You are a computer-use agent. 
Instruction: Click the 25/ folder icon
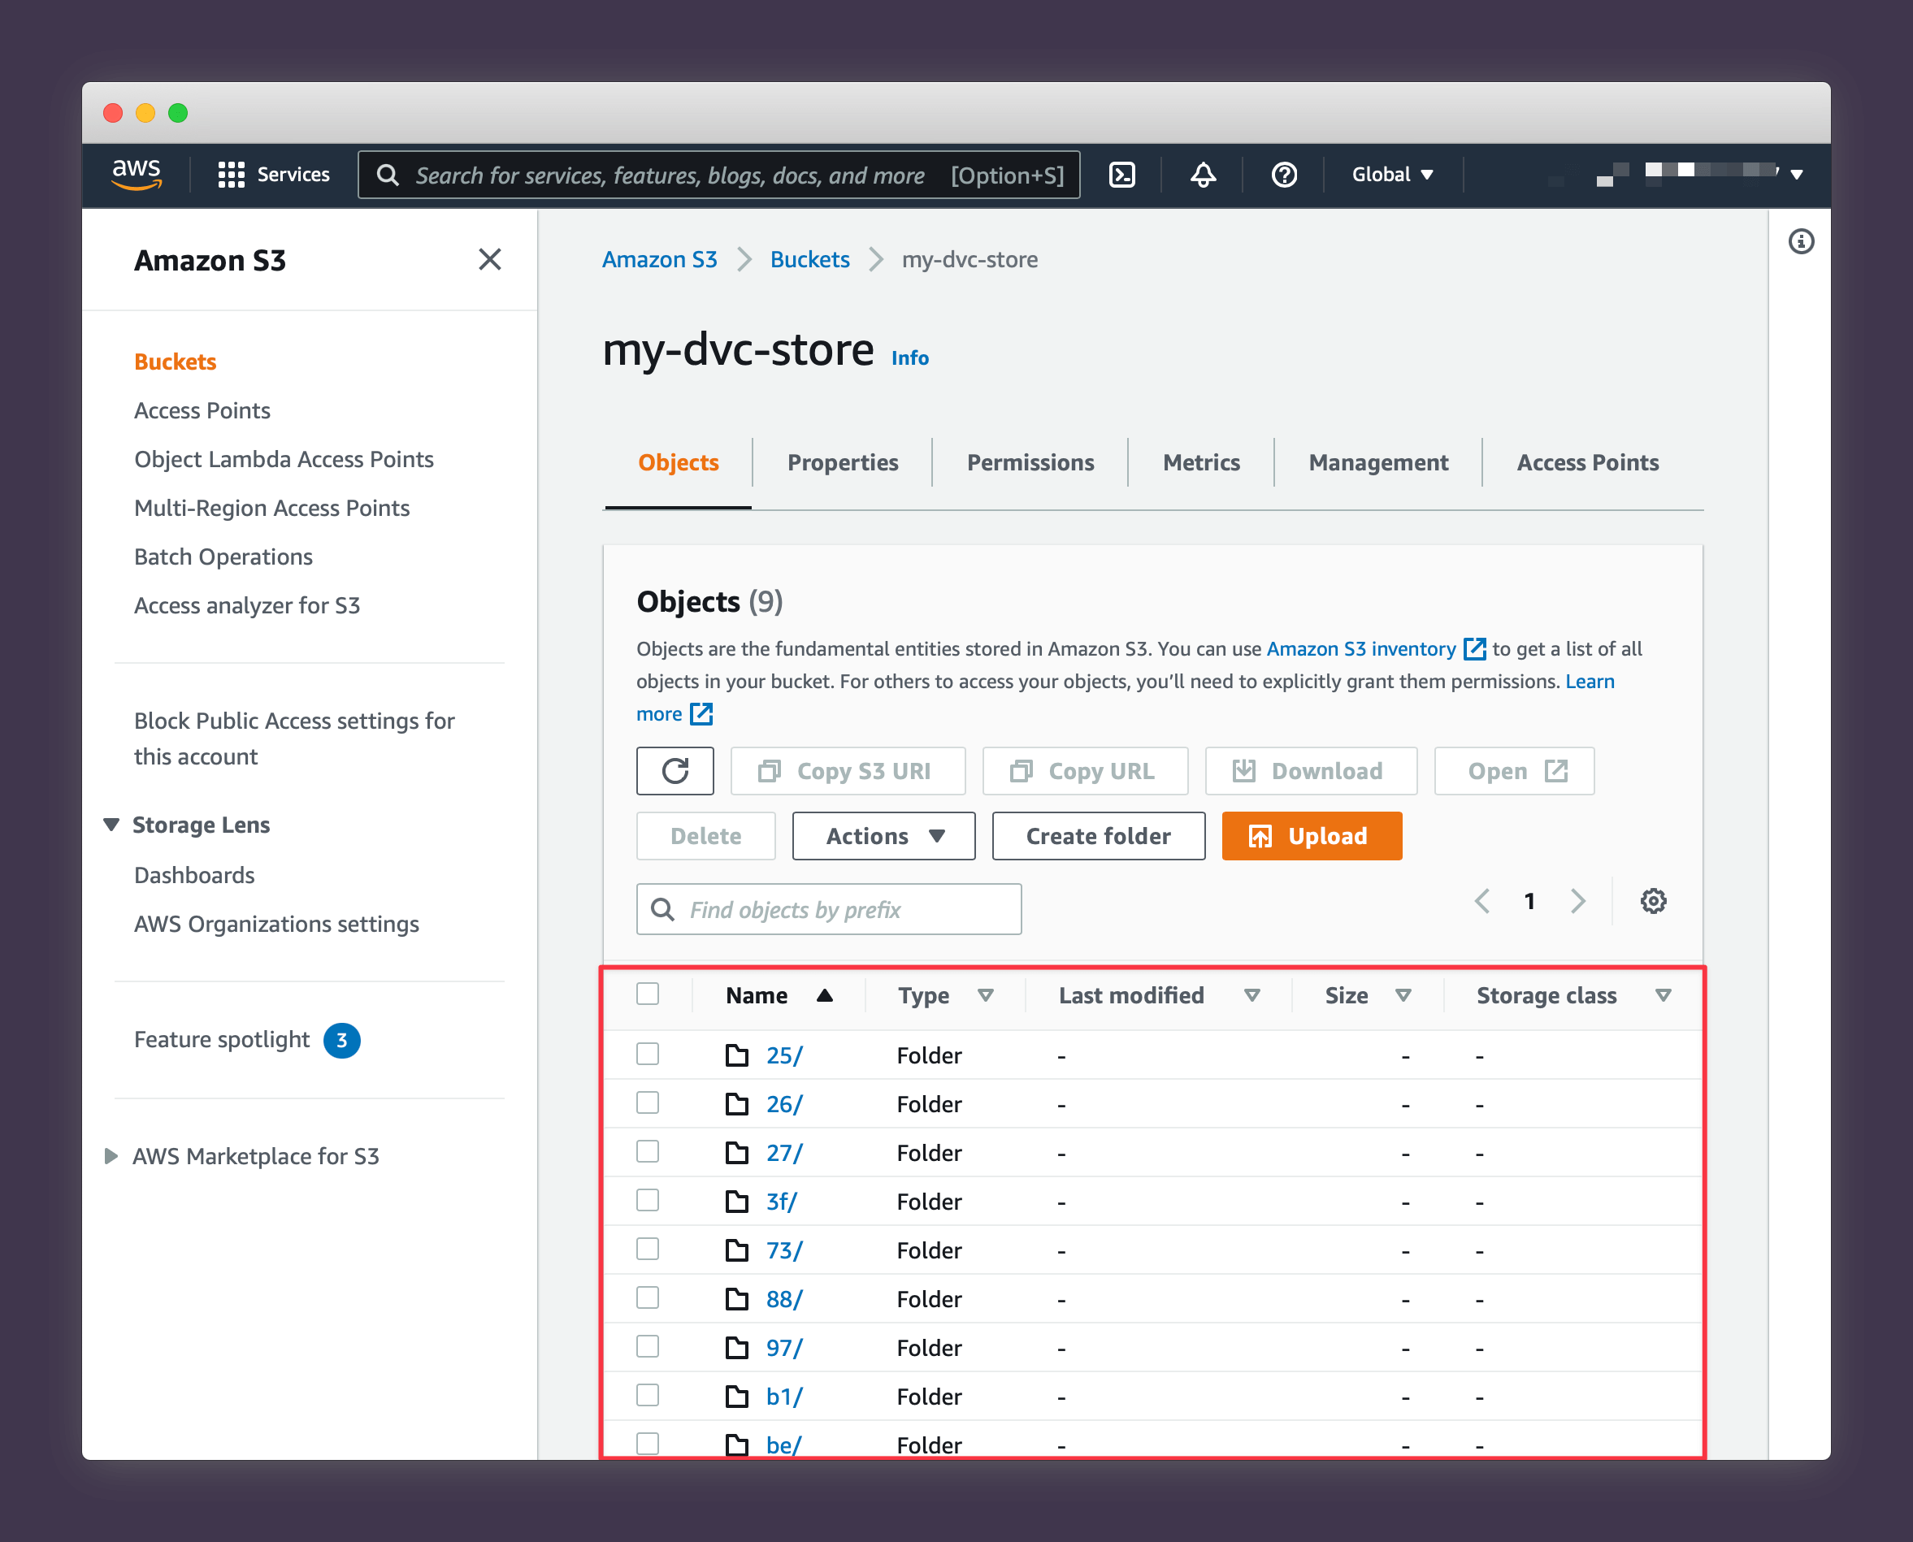coord(736,1055)
